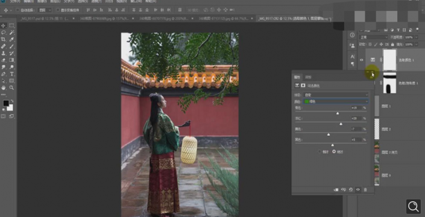This screenshot has width=425, height=217.
Task: Click the foreground color swatch
Action: pos(5,103)
